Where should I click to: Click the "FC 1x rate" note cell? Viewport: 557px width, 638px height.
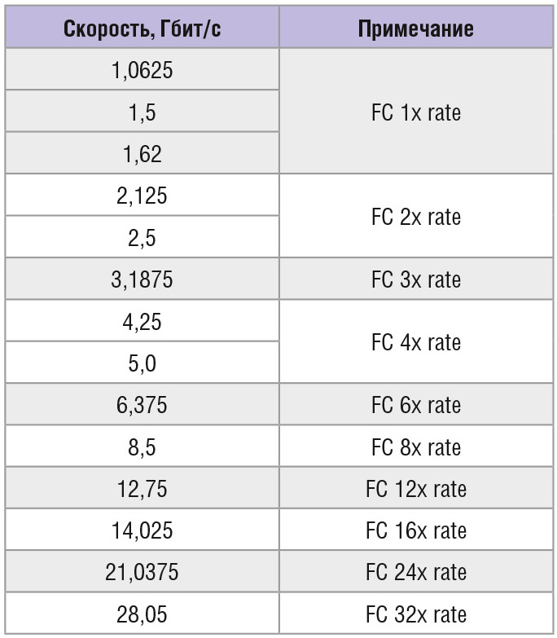pos(415,112)
